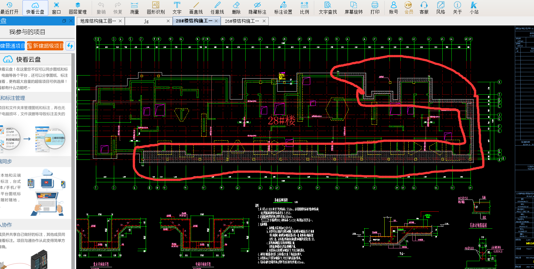Switch to 26#楼结构施工 tab
The image size is (534, 269).
(x=242, y=21)
